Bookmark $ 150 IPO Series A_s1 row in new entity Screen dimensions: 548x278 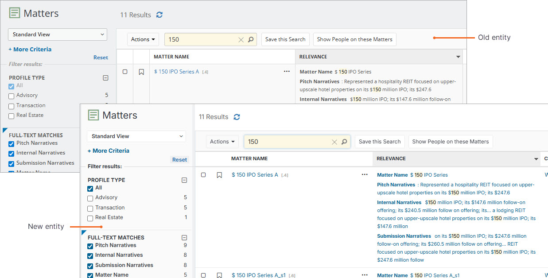(x=219, y=275)
